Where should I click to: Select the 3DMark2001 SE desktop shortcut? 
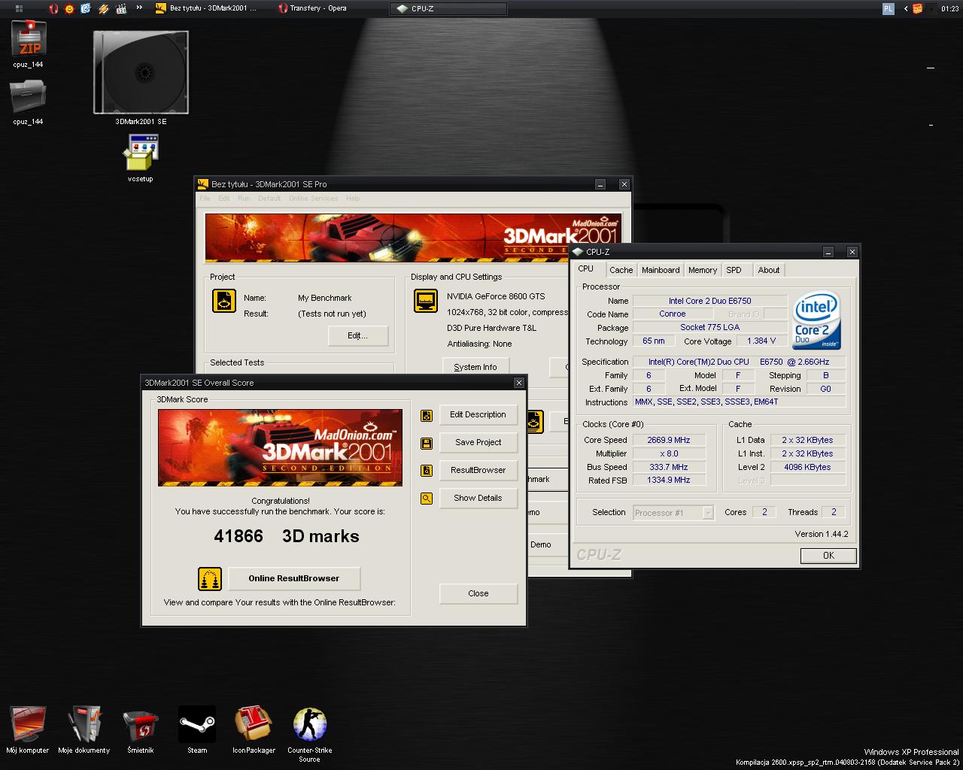pyautogui.click(x=141, y=77)
